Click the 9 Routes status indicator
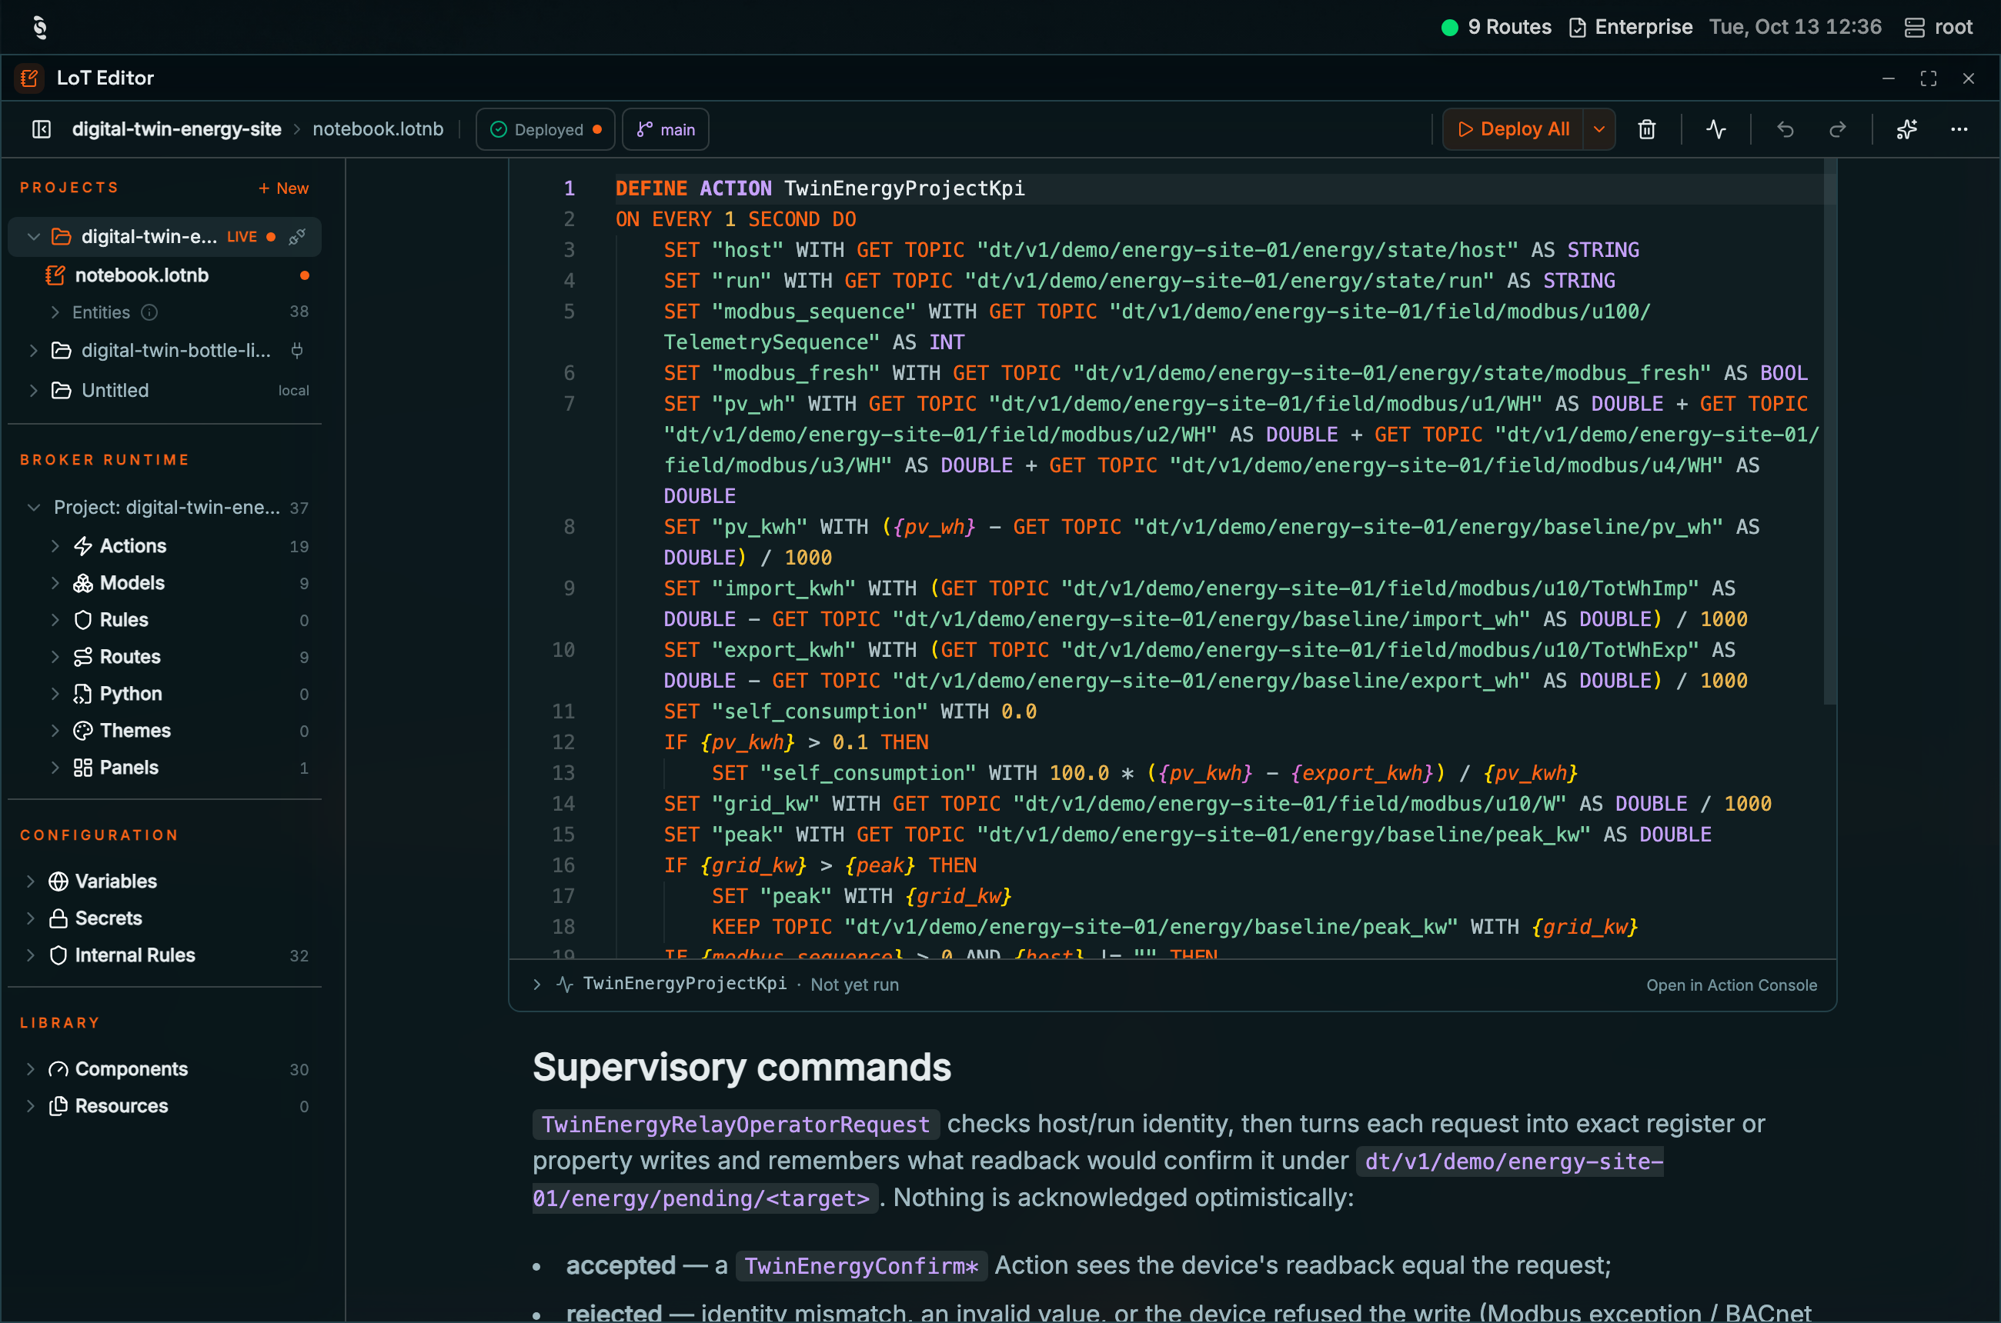The width and height of the screenshot is (2001, 1323). tap(1496, 27)
